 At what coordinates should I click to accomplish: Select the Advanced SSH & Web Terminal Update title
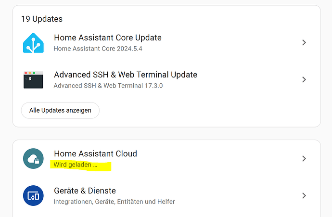(x=125, y=75)
